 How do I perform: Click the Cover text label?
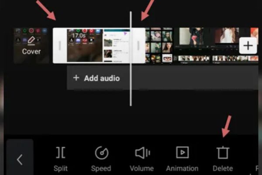pos(31,52)
